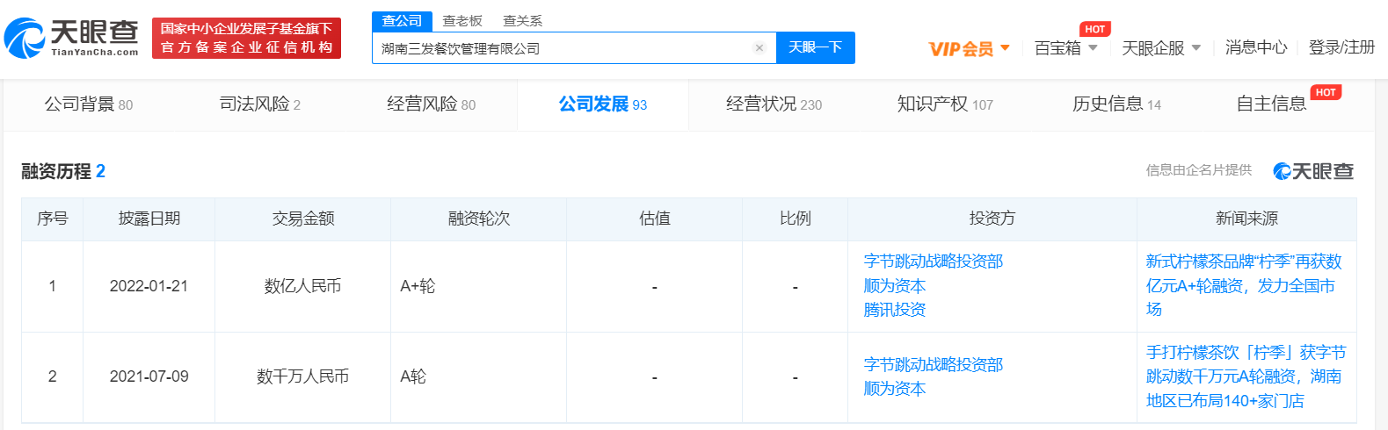Switch to the 经营状况 tab
This screenshot has height=430, width=1388.
[x=774, y=104]
